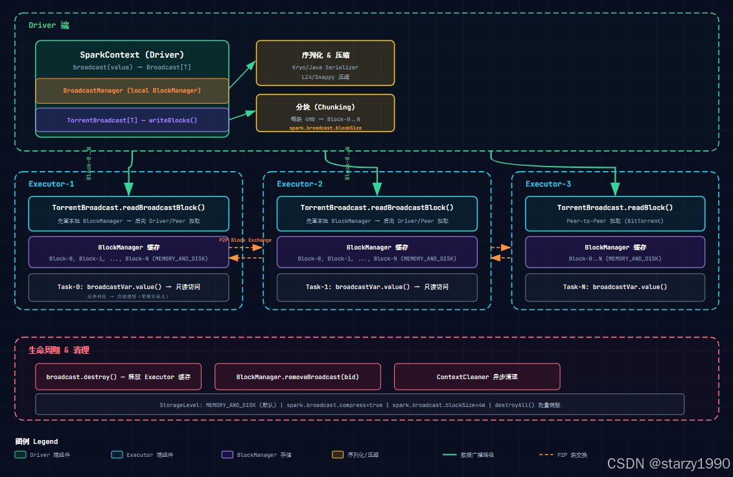This screenshot has height=477, width=733.
Task: Select the Task-0 broadcastVar.value() box
Action: (128, 288)
